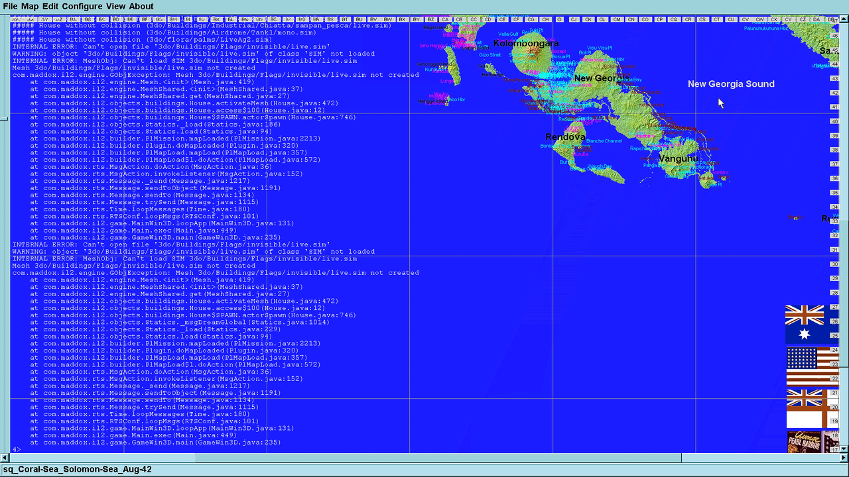Click the horizontal scrollbar left arrow

pyautogui.click(x=5, y=458)
